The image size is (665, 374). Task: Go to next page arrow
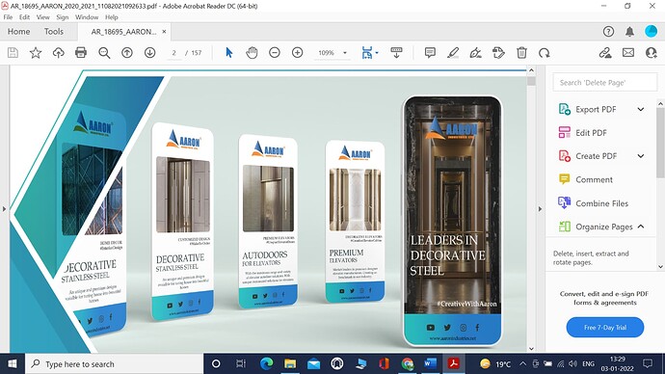[x=149, y=53]
